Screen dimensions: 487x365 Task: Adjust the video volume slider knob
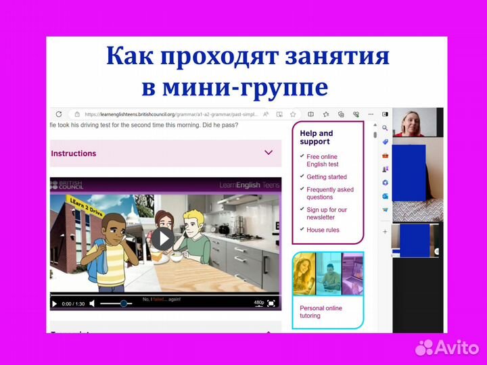[124, 303]
